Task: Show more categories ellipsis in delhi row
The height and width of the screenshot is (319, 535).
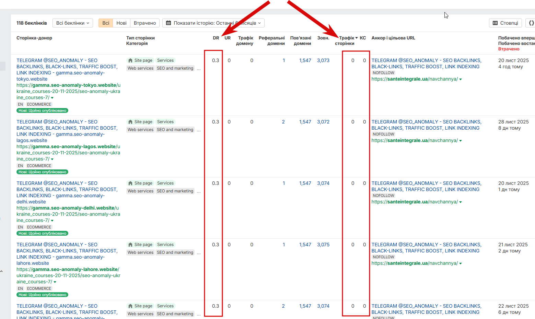Action: (x=199, y=191)
